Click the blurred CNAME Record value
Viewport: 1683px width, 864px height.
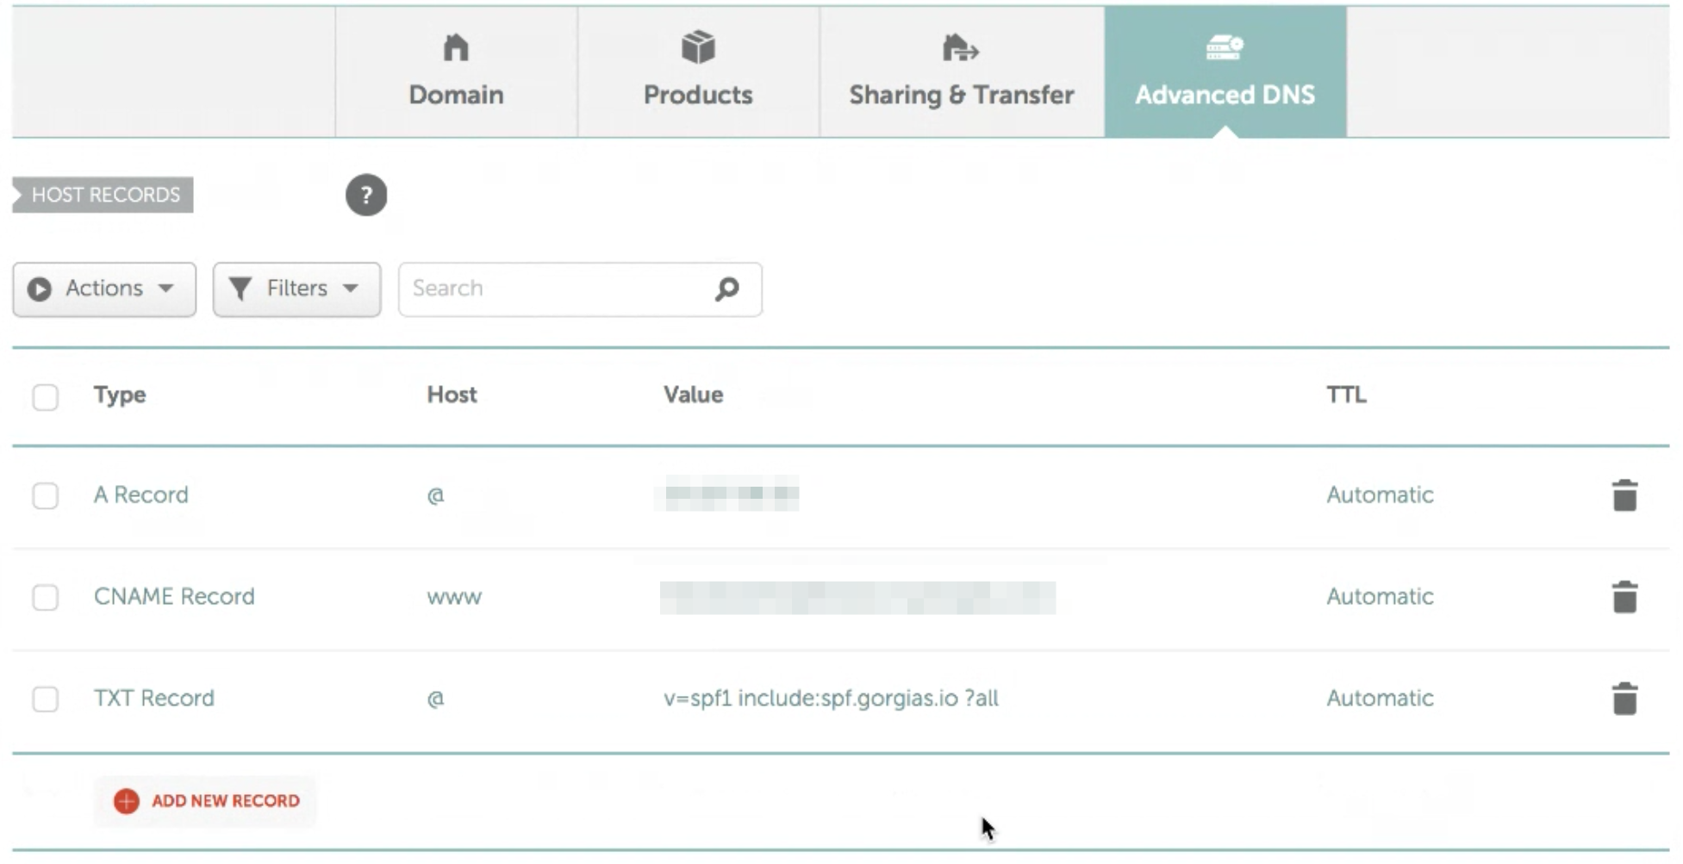tap(857, 598)
